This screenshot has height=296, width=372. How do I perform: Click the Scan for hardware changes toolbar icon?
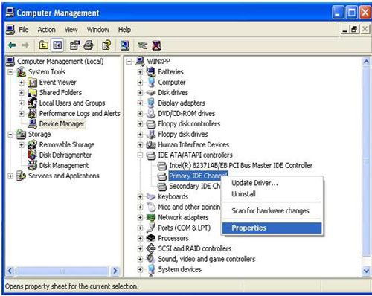(x=125, y=45)
